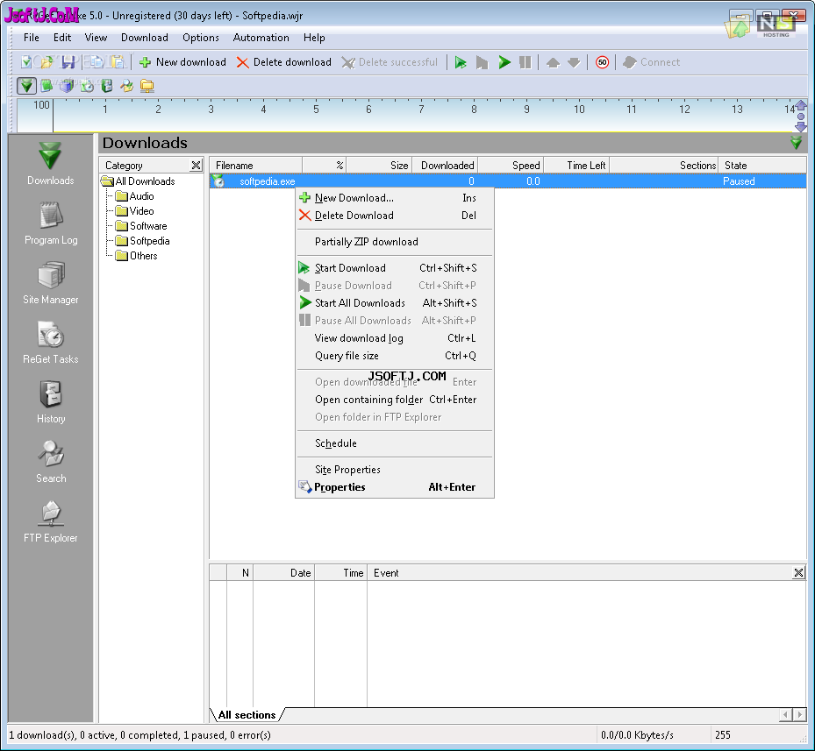
Task: Select the Softpedia category folder
Action: pyautogui.click(x=142, y=241)
